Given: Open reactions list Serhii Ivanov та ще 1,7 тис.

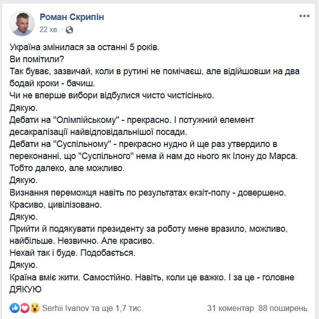Looking at the screenshot, I should click(93, 308).
